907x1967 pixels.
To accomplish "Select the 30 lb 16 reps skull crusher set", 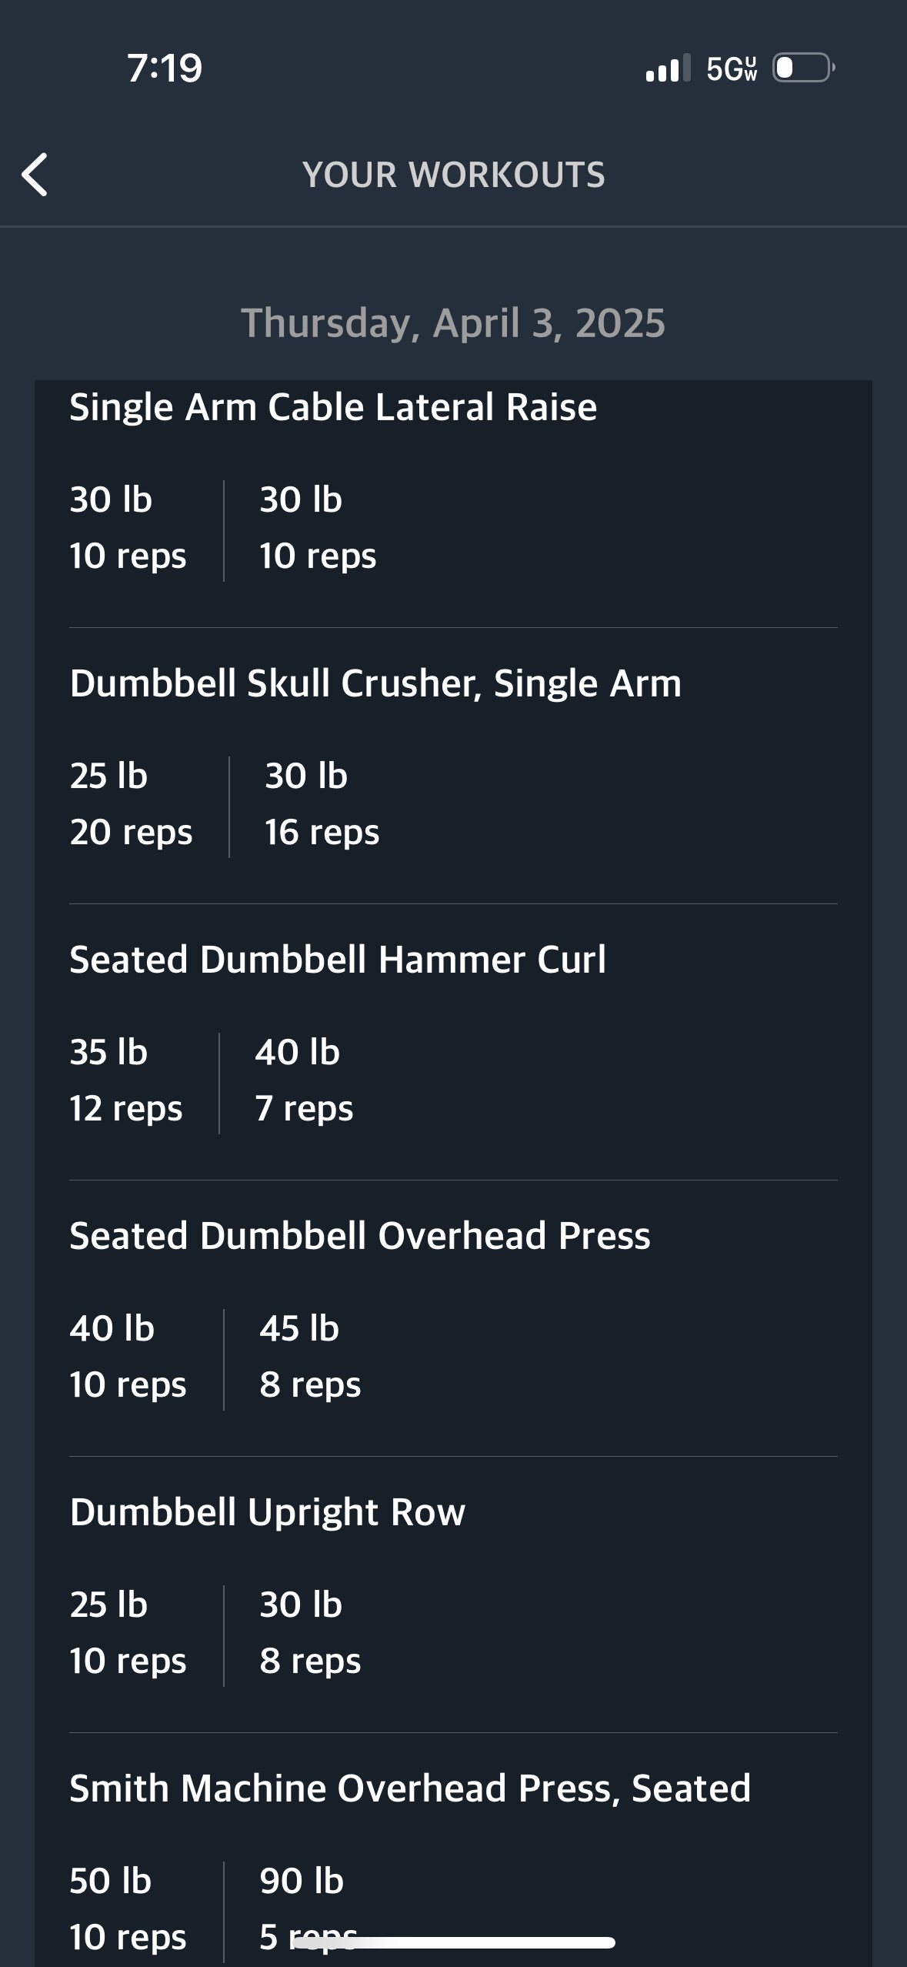I will 322,804.
